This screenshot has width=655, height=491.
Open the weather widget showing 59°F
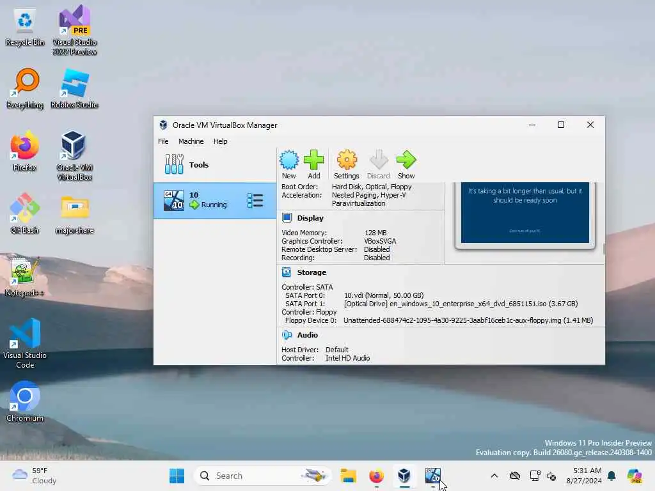point(35,476)
